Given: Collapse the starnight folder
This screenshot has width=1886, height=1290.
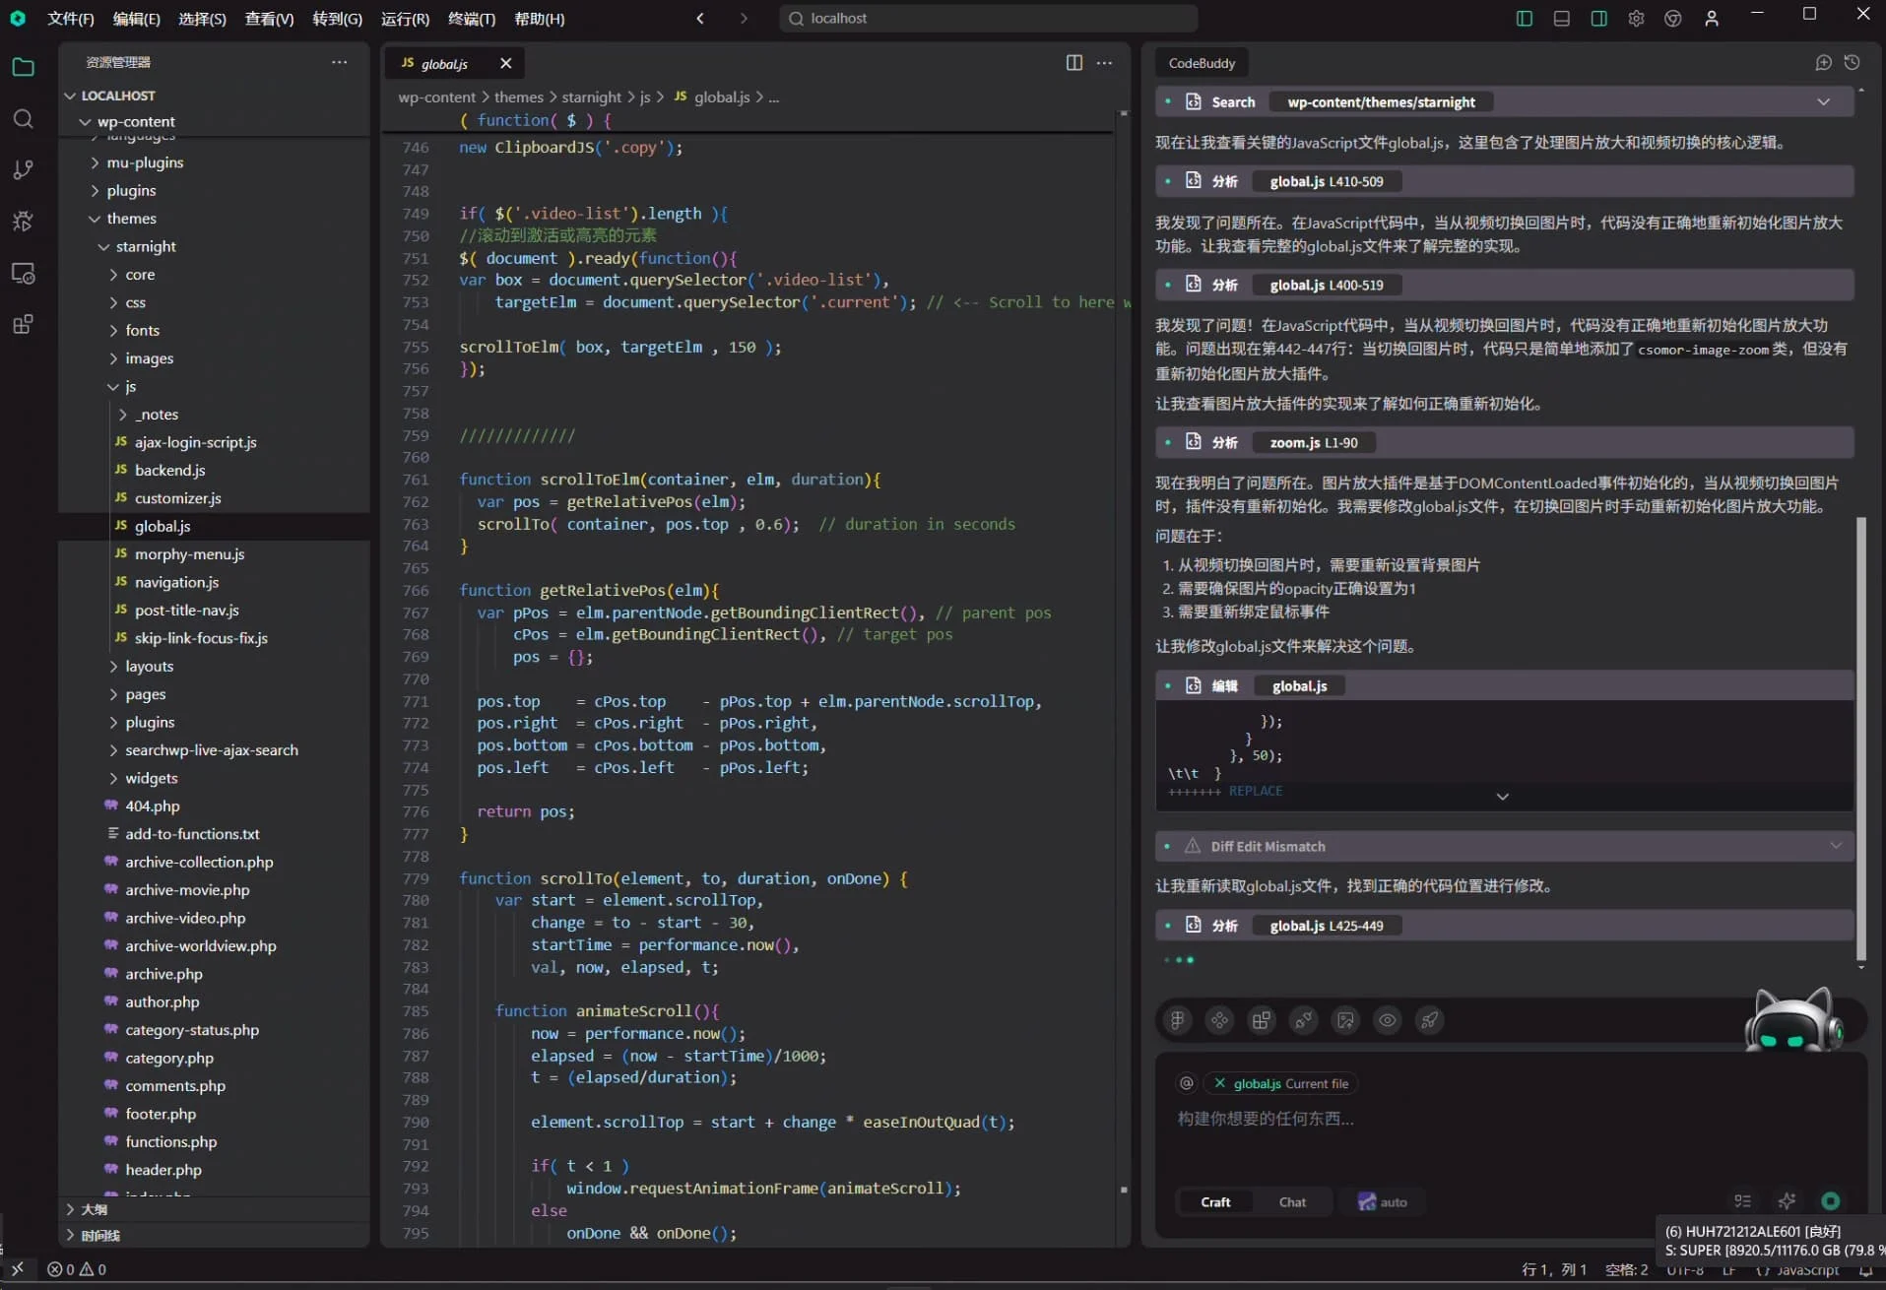Looking at the screenshot, I should coord(104,246).
